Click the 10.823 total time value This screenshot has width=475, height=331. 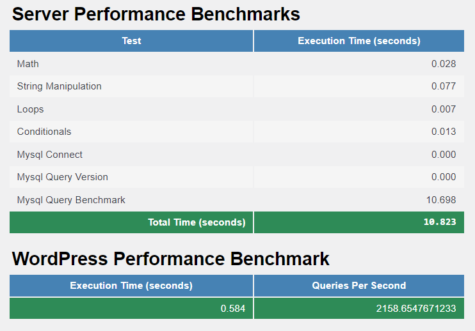(x=440, y=222)
